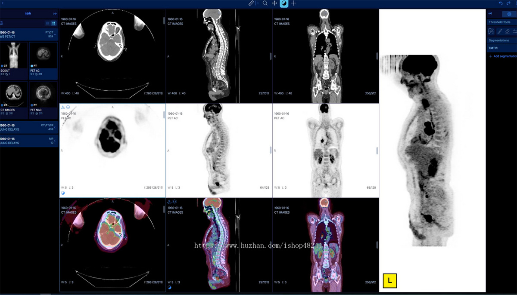
Task: Switch study browser to list view
Action: (47, 23)
